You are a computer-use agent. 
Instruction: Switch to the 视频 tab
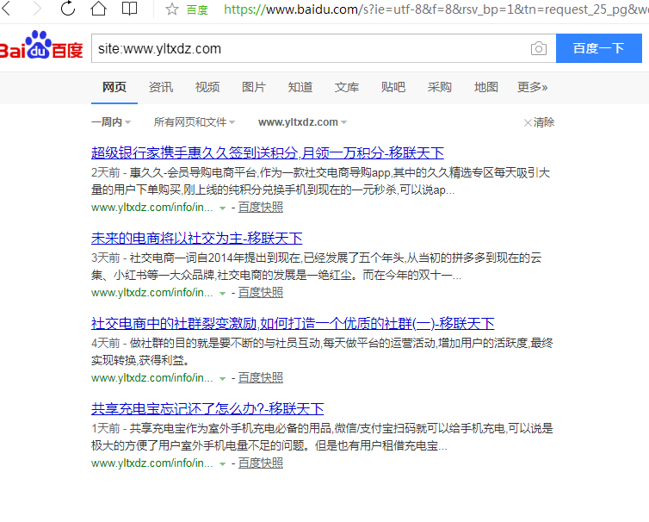pyautogui.click(x=207, y=87)
